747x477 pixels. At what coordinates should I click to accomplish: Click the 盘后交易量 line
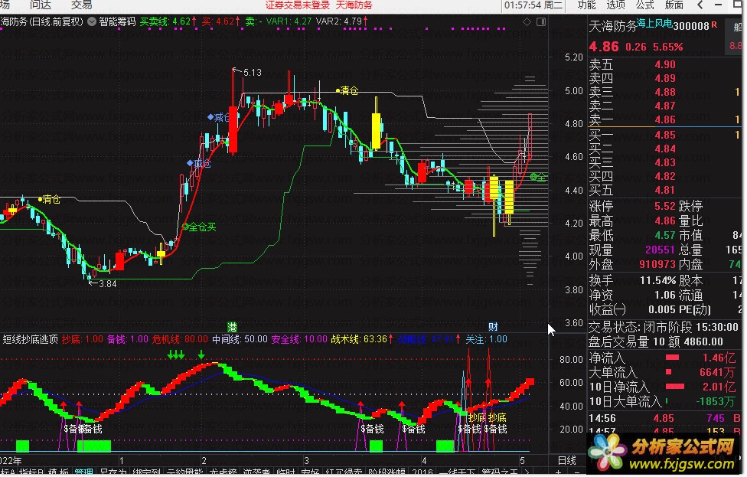[655, 341]
